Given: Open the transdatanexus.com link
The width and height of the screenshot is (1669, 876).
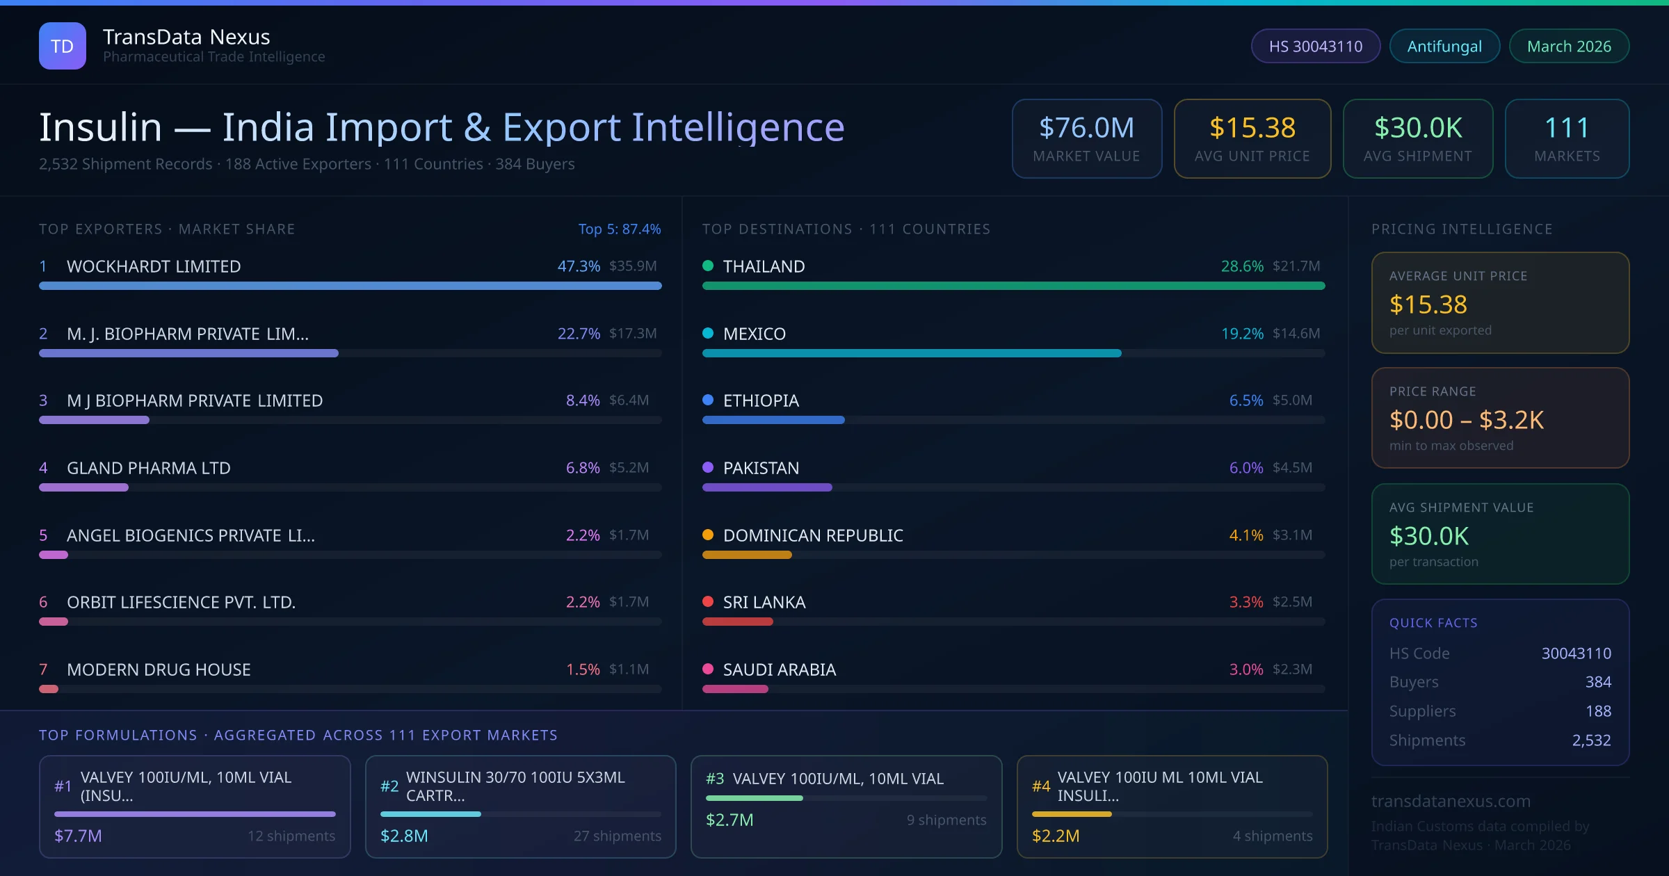Looking at the screenshot, I should [1451, 801].
